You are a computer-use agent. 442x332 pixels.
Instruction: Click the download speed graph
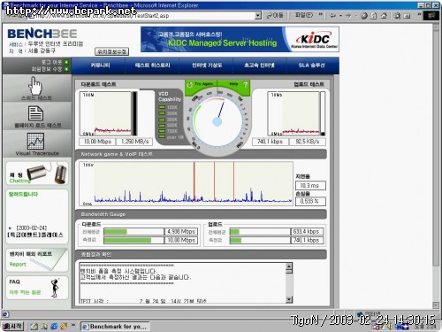(x=105, y=113)
